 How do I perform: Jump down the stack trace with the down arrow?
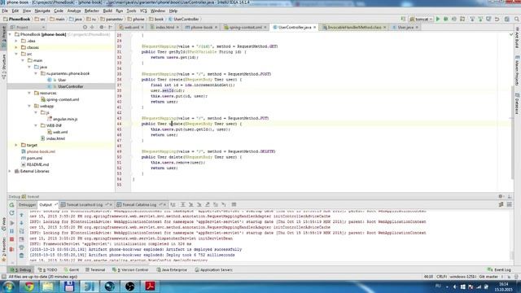(x=21, y=223)
